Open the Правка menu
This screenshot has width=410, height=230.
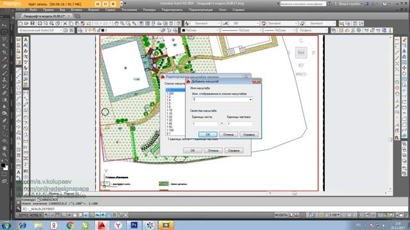point(49,10)
